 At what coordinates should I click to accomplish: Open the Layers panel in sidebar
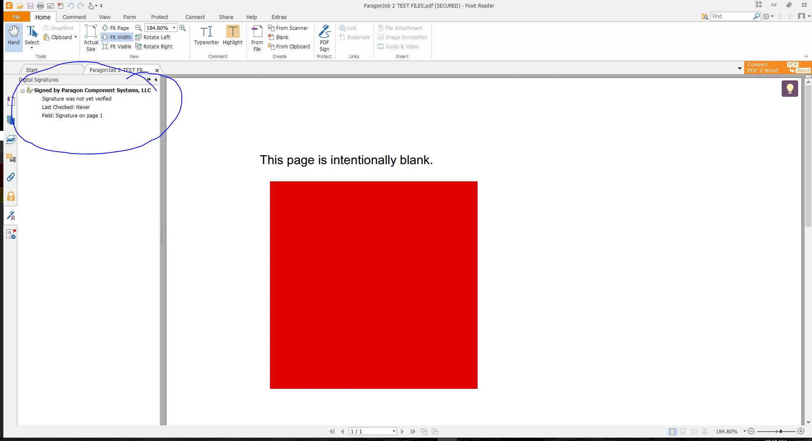(11, 140)
